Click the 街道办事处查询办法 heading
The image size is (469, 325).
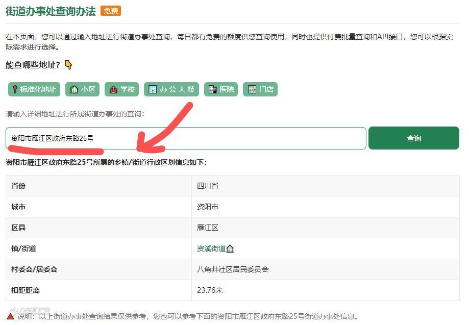click(x=51, y=11)
